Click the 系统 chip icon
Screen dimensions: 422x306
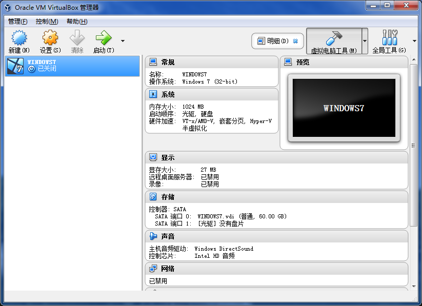[x=153, y=94]
